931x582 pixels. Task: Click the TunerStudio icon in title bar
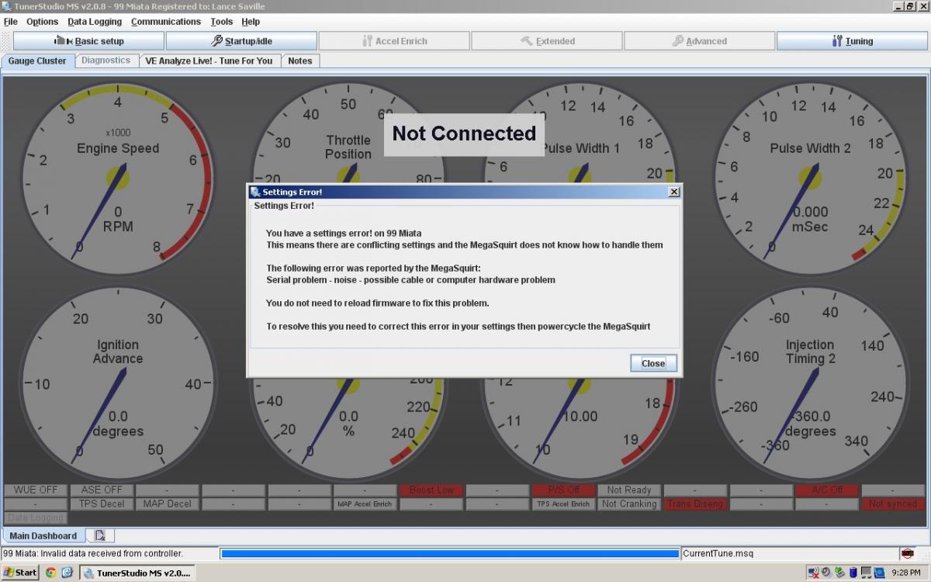[7, 6]
